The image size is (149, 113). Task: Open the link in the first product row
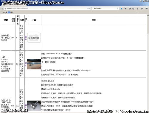coord(26,38)
